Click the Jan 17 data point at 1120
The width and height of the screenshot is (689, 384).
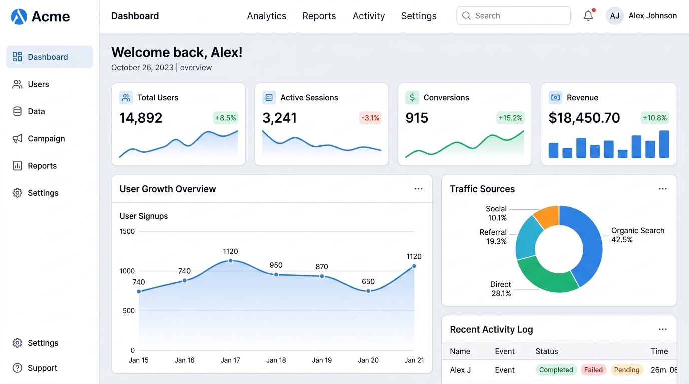point(230,261)
